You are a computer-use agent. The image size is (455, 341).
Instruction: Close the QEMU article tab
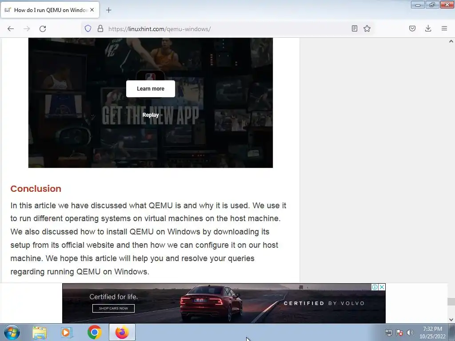coord(92,10)
